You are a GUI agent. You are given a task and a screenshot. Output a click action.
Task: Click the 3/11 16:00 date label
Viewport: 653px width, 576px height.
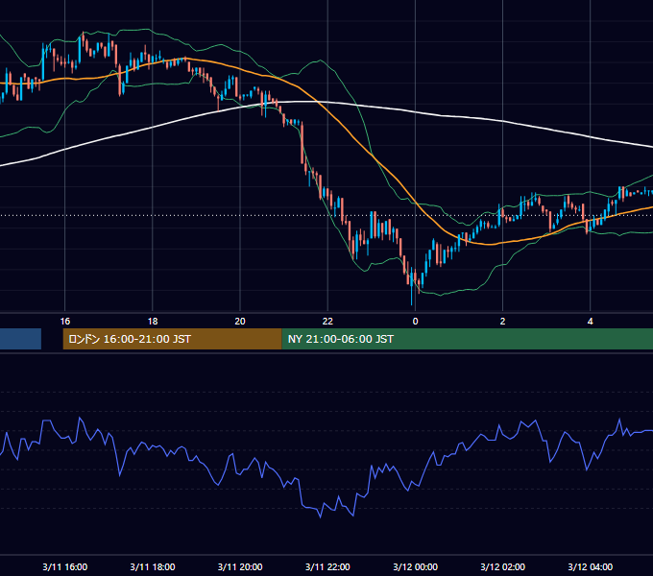[65, 566]
